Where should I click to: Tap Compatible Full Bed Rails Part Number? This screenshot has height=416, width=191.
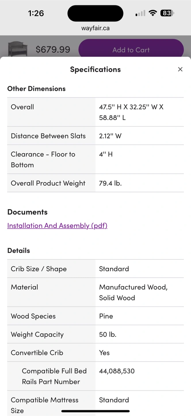pyautogui.click(x=54, y=376)
